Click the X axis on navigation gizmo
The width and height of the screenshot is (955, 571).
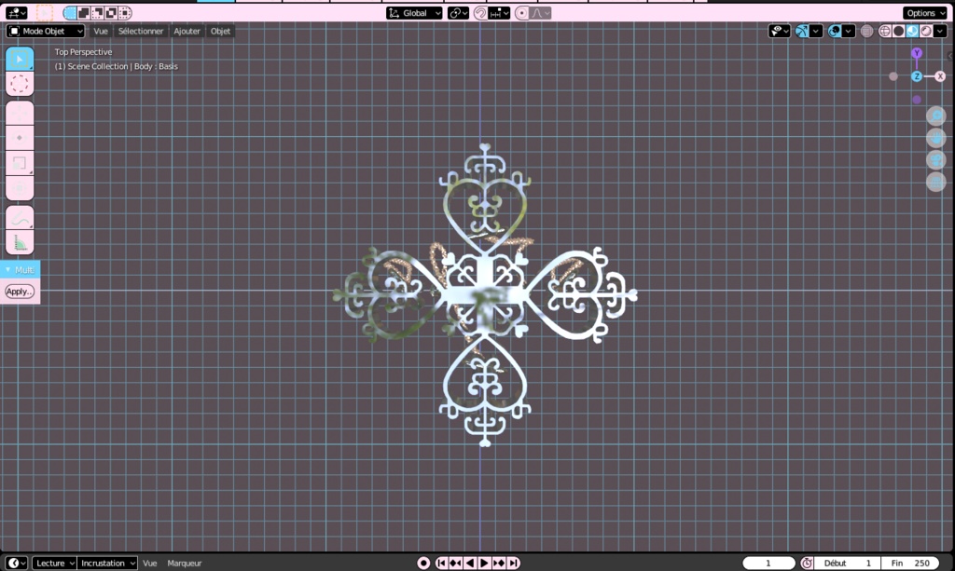940,76
